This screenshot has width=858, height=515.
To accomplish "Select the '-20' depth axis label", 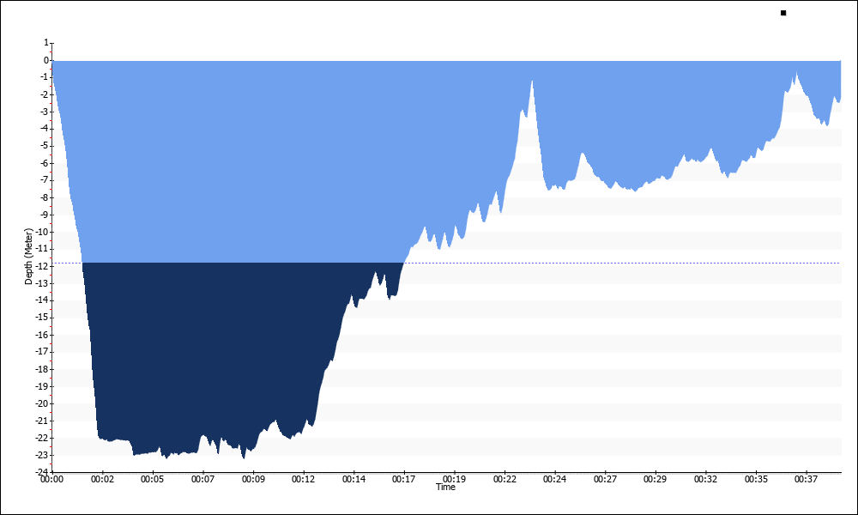I will [42, 403].
